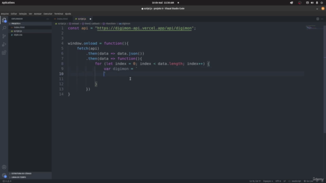This screenshot has height=183, width=326.
Task: Open the Ajuda menu
Action: coord(68,14)
